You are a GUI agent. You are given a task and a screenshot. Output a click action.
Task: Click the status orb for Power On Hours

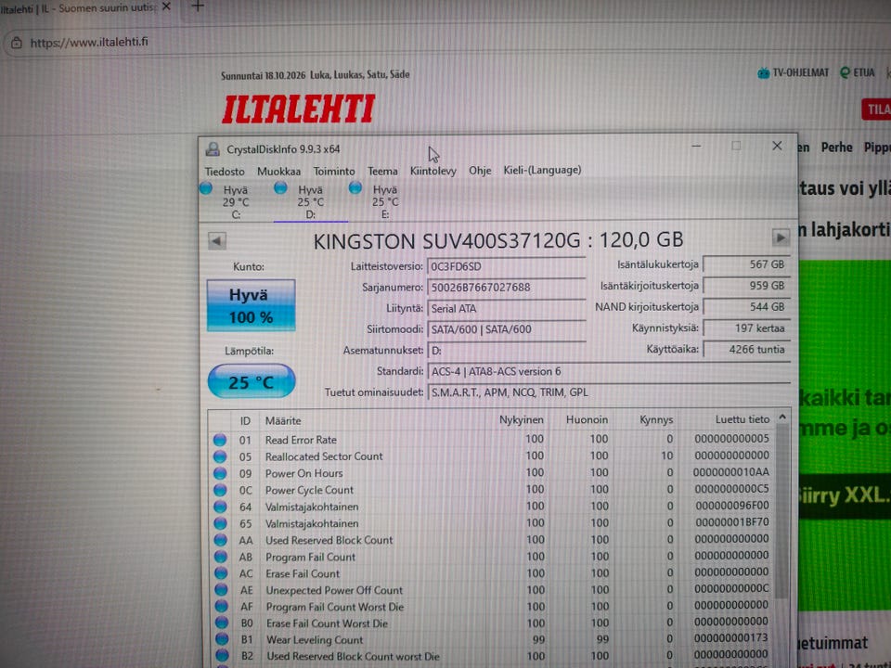click(x=220, y=473)
